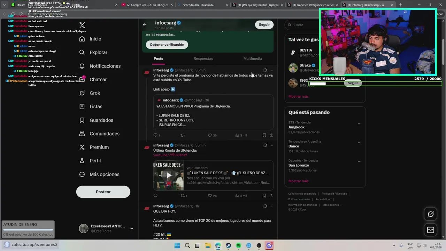Screen dimensions: 446x251
Task: Open Grok icon on 'QUE DIA HOY' post
Action: (265, 206)
